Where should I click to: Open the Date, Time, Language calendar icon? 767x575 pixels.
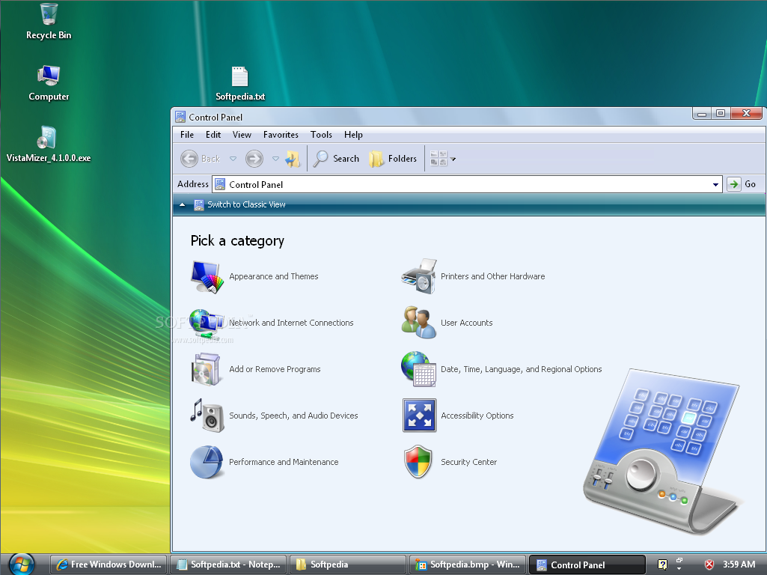pyautogui.click(x=419, y=369)
